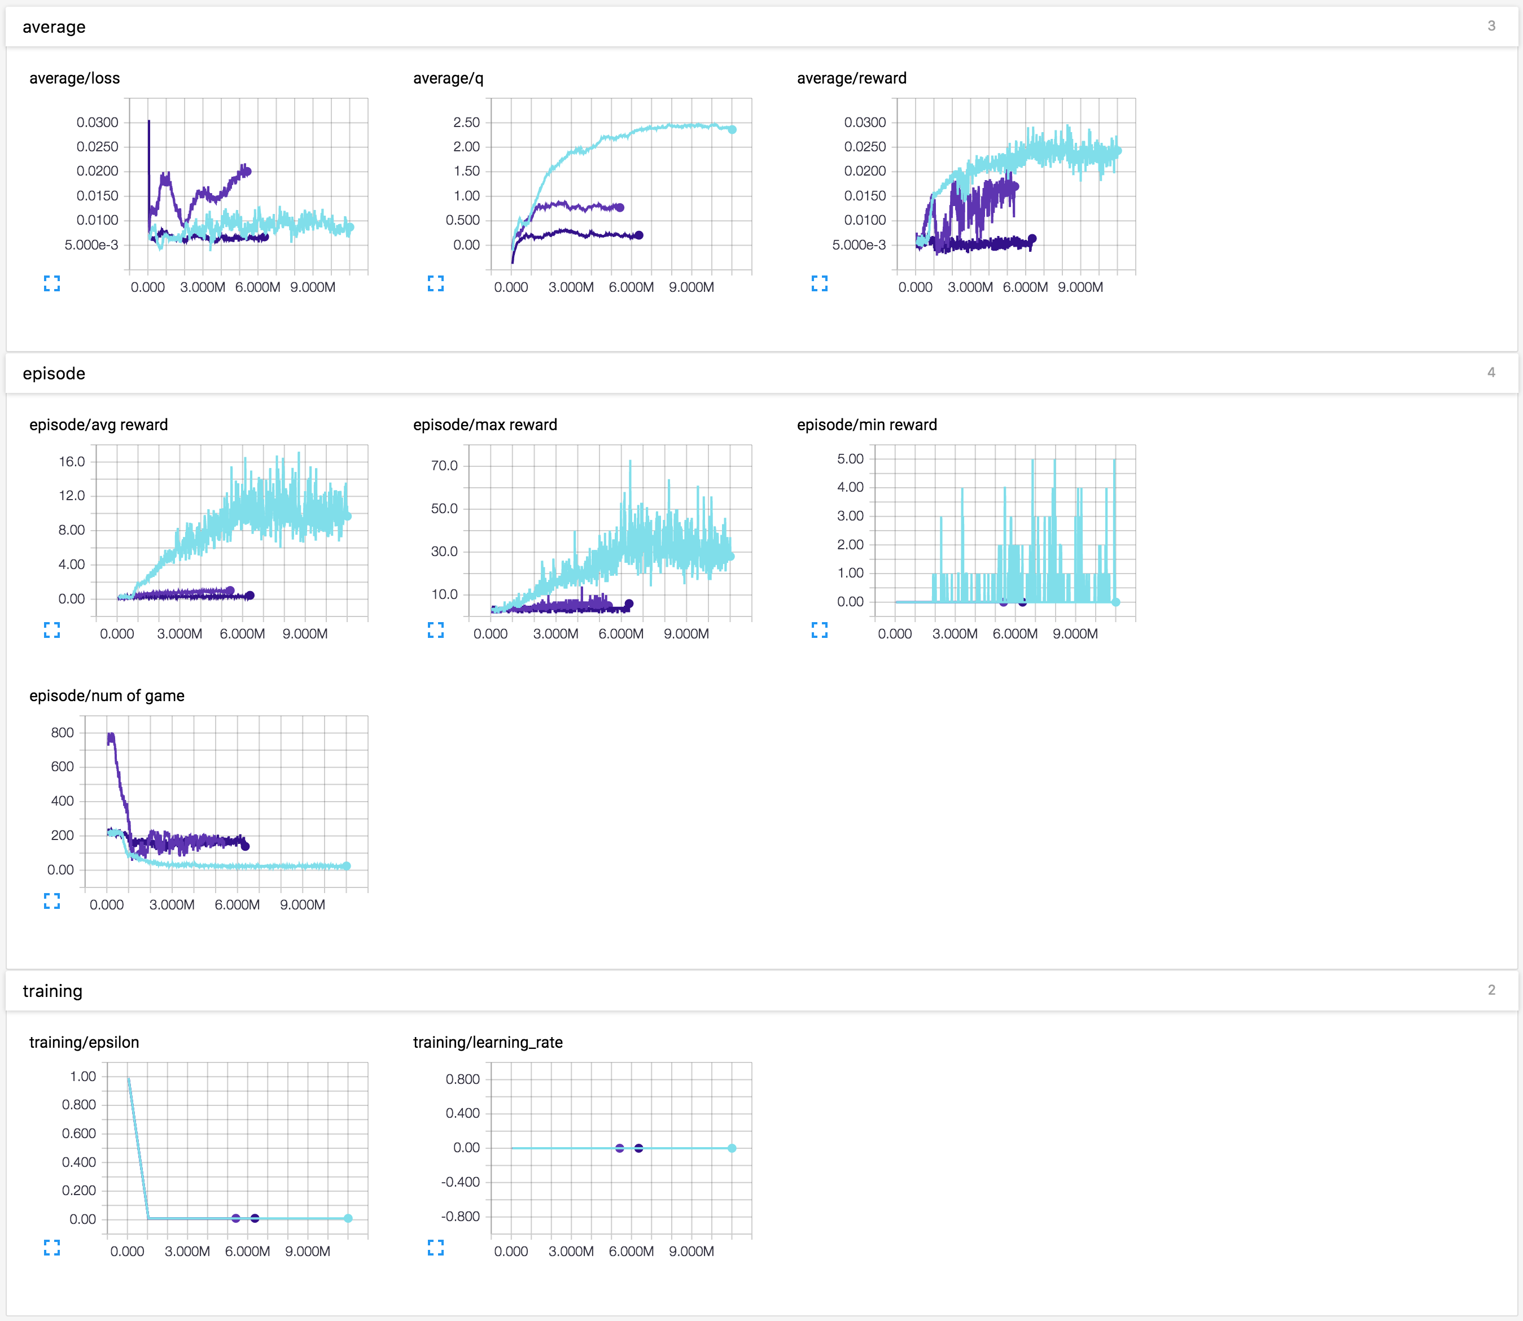This screenshot has width=1523, height=1321.
Task: Enlarge the average/reward chart via expand icon
Action: (819, 283)
